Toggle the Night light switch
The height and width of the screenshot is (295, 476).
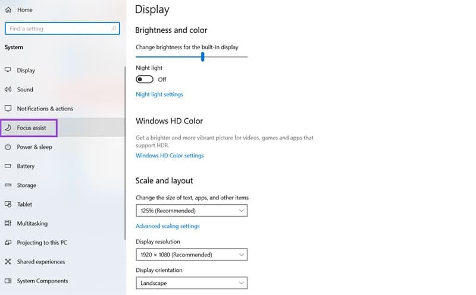pyautogui.click(x=145, y=80)
